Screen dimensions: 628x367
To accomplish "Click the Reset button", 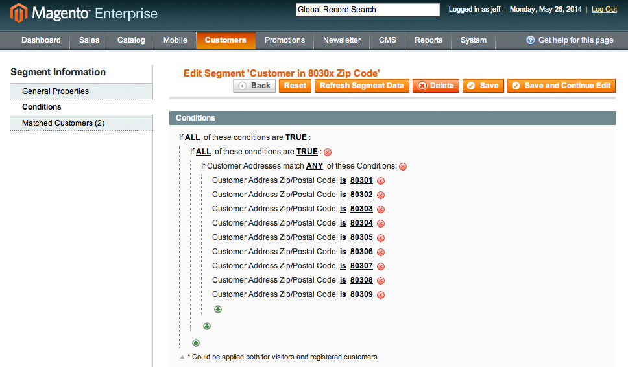I will 295,86.
